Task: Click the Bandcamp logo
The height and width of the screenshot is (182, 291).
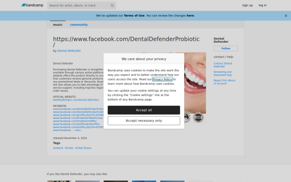Action: pyautogui.click(x=32, y=5)
